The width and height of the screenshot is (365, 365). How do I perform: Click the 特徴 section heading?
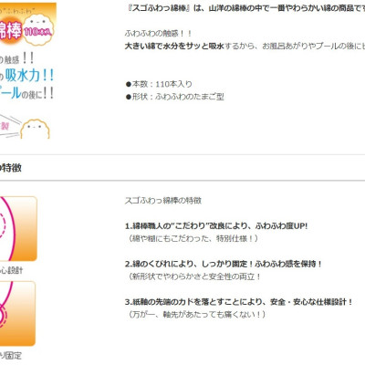tap(11, 168)
